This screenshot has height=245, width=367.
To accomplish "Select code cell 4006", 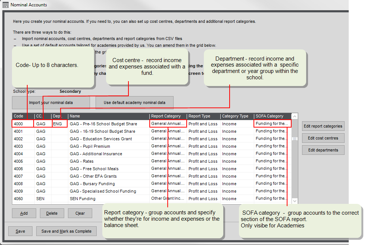I will [23, 169].
